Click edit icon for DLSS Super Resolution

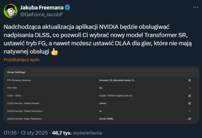190,119
